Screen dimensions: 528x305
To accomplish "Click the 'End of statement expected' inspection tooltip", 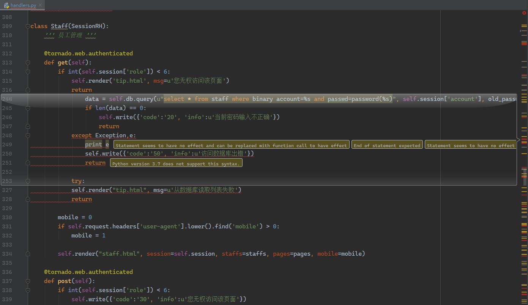I will pos(387,145).
